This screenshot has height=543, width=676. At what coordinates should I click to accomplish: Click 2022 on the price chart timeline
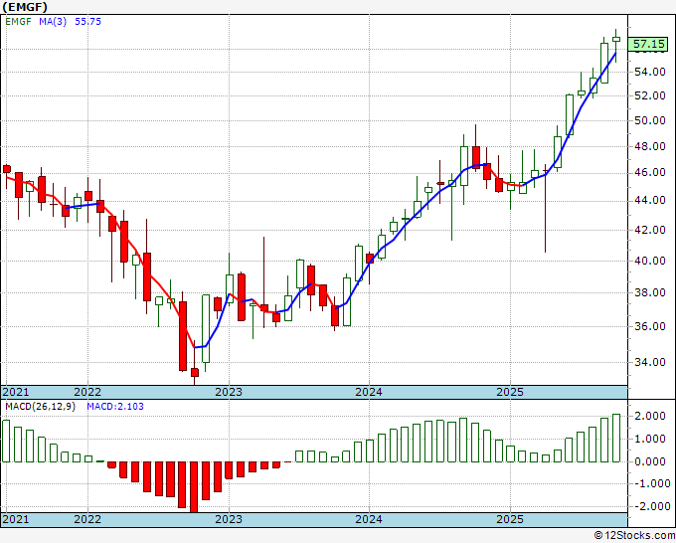[87, 392]
